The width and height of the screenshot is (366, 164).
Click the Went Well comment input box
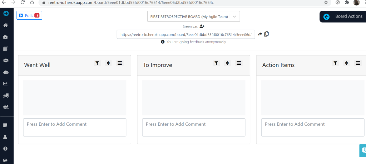point(75,127)
